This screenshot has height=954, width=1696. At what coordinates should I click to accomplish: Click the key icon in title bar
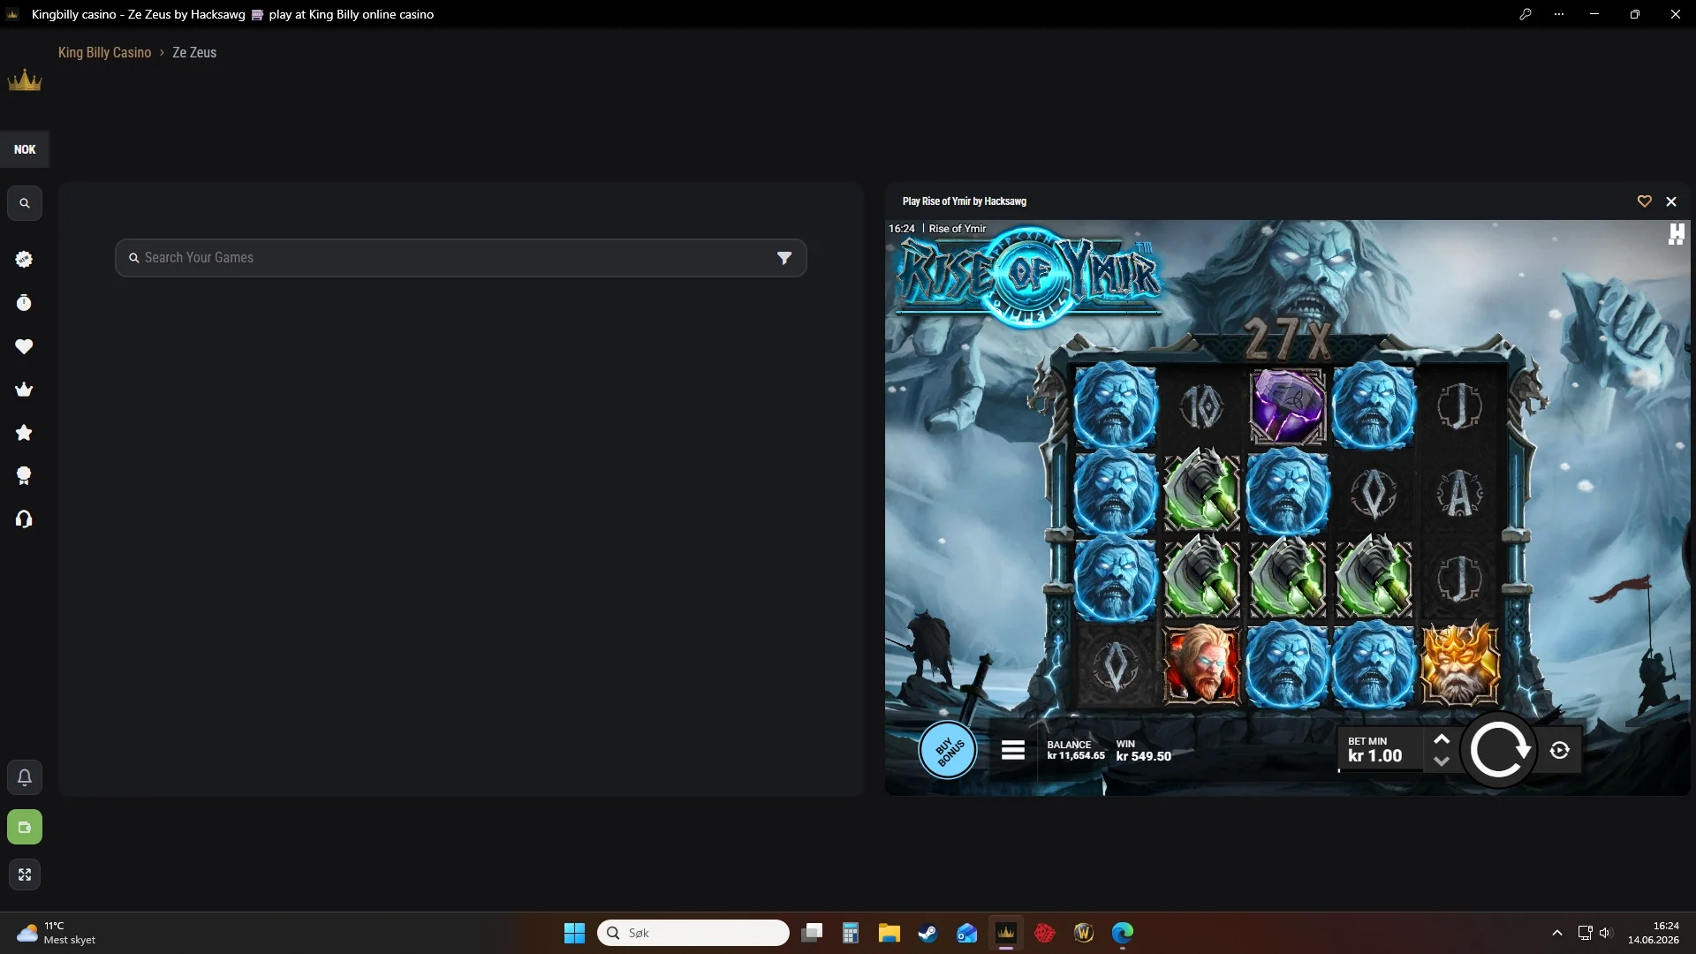point(1526,14)
